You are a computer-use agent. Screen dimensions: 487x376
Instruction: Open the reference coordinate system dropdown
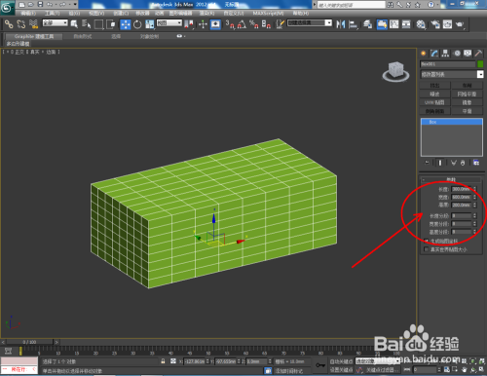(x=169, y=22)
